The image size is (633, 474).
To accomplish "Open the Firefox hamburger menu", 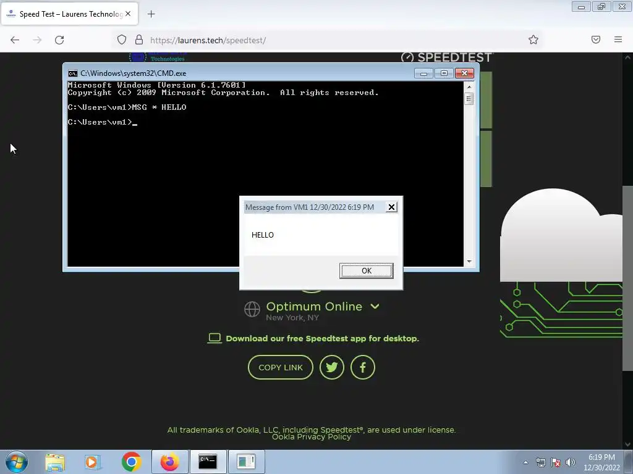I will tap(618, 39).
